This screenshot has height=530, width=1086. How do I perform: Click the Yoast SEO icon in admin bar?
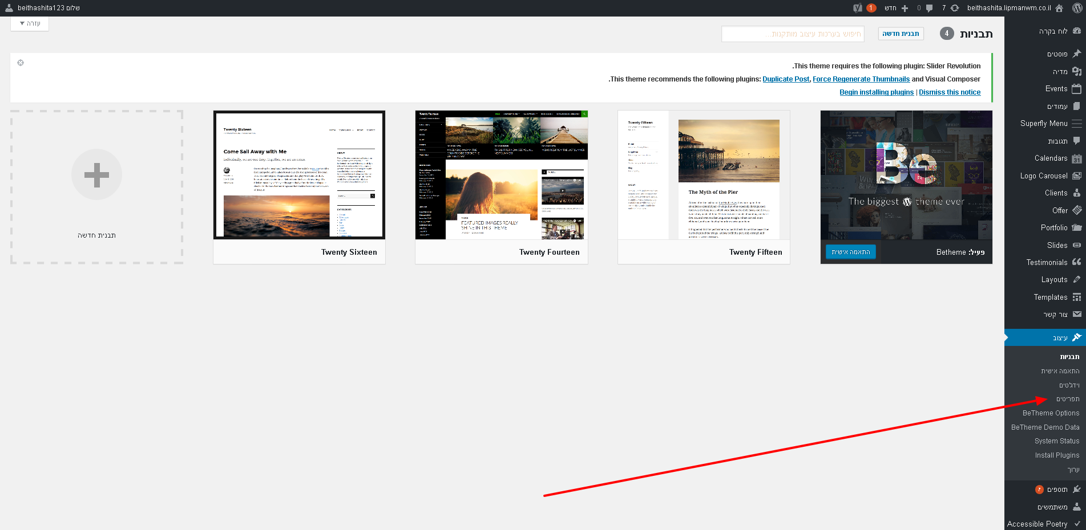[x=857, y=8]
